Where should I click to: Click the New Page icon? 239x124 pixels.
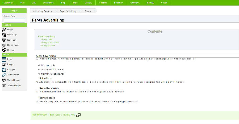pos(4,35)
